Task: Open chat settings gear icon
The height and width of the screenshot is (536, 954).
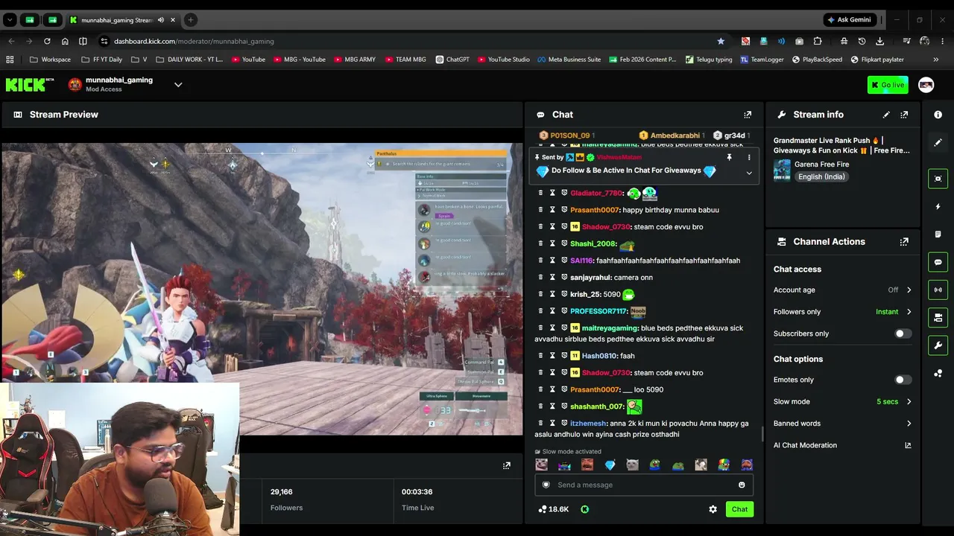Action: (x=713, y=509)
